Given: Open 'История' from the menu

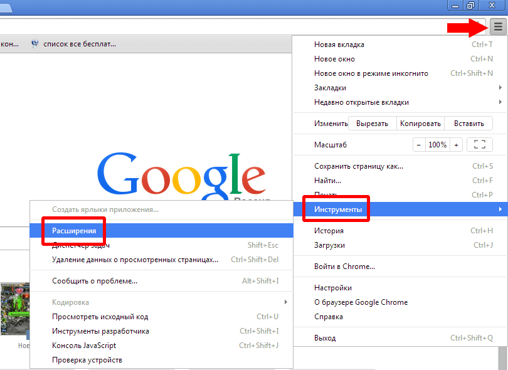Looking at the screenshot, I should [x=400, y=231].
